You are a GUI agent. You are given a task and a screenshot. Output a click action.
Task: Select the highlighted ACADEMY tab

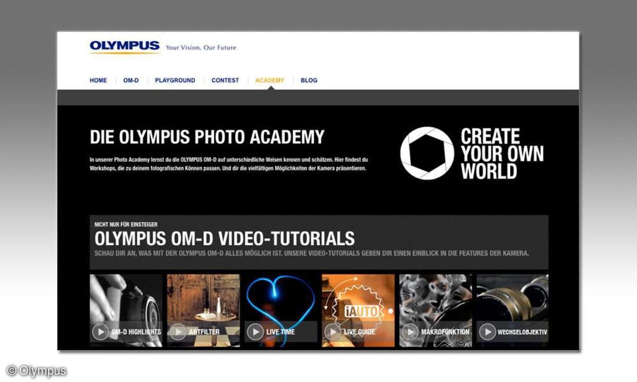point(270,81)
